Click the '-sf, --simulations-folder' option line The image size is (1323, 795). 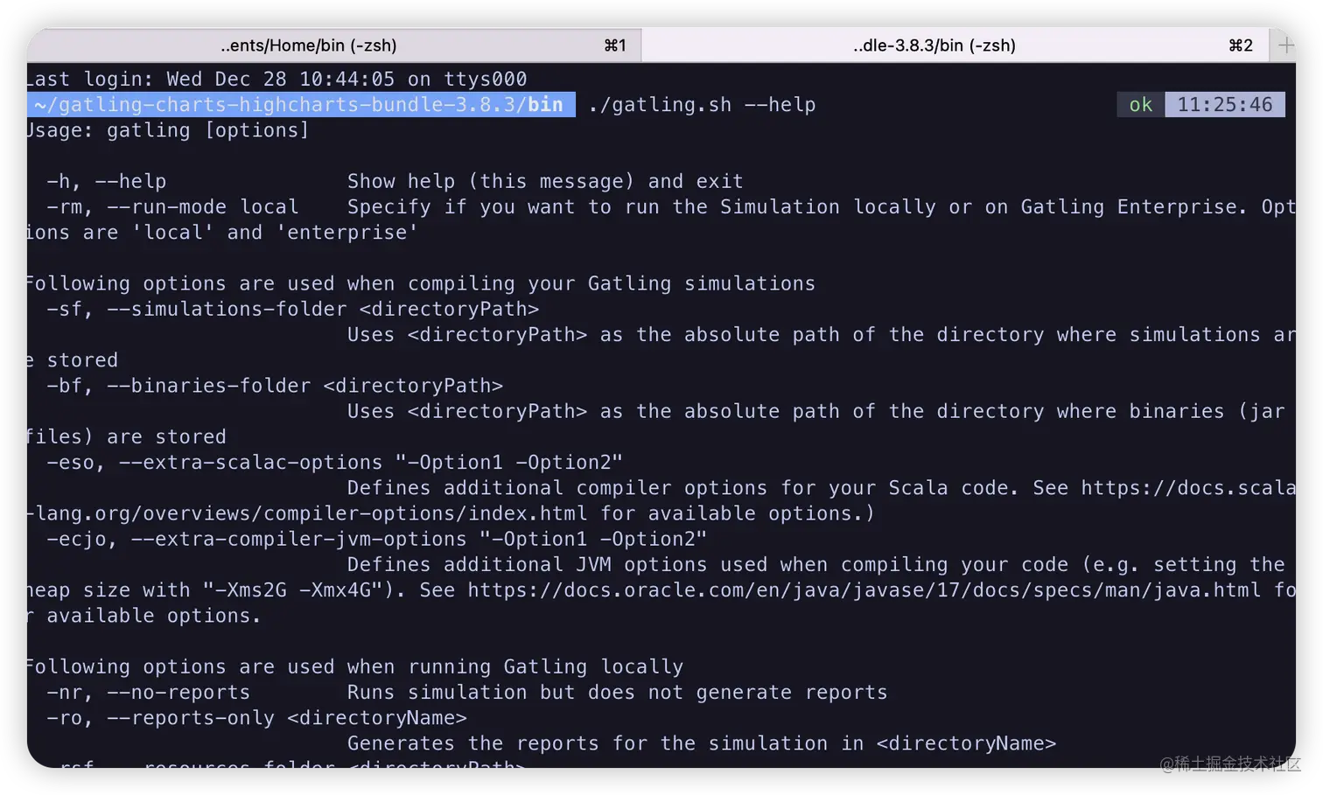point(292,309)
